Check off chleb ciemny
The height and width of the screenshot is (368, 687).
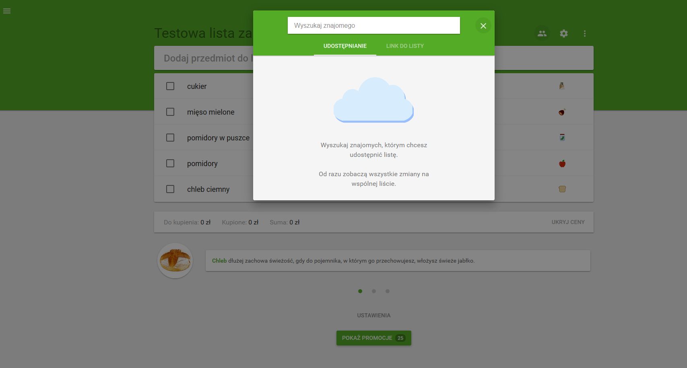pos(170,189)
